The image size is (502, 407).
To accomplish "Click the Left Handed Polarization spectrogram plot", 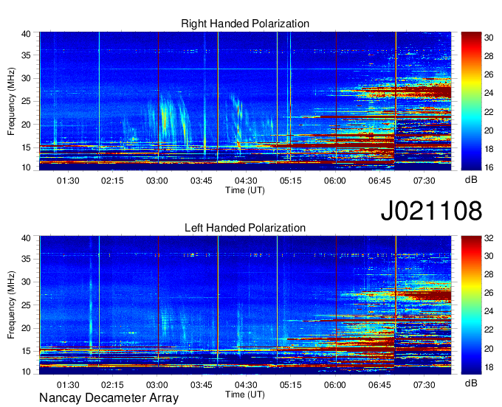I will pos(245,305).
